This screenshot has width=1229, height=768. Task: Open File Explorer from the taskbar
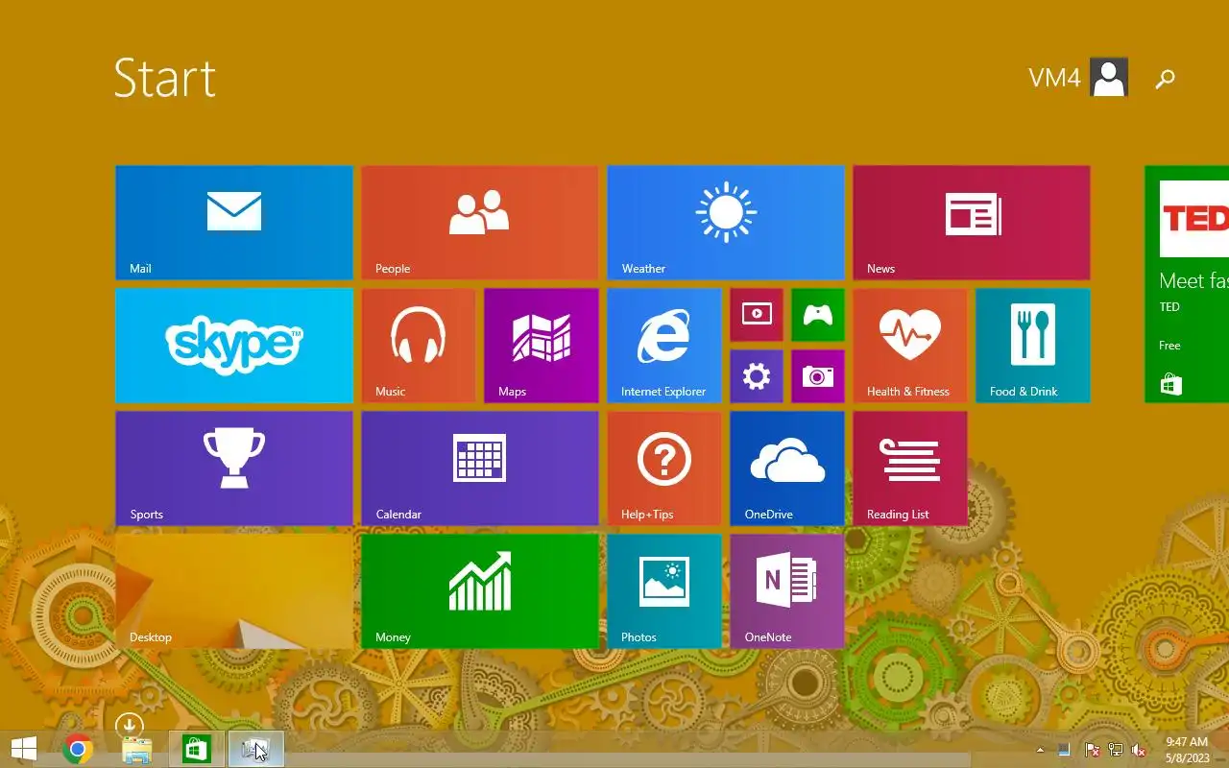137,750
